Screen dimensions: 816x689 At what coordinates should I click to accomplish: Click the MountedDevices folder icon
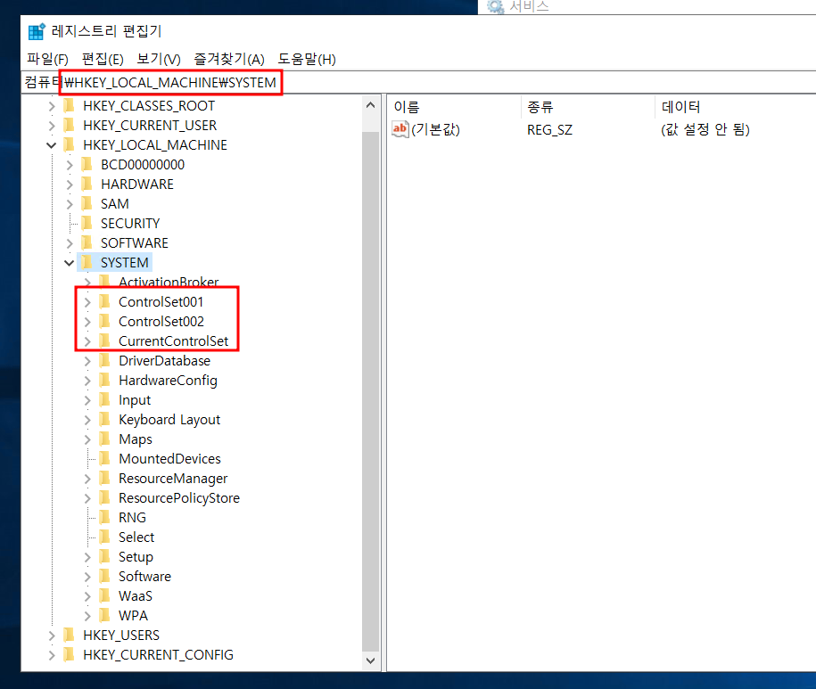pos(104,459)
